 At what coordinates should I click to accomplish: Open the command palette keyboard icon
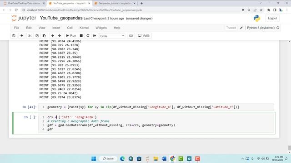131,36
